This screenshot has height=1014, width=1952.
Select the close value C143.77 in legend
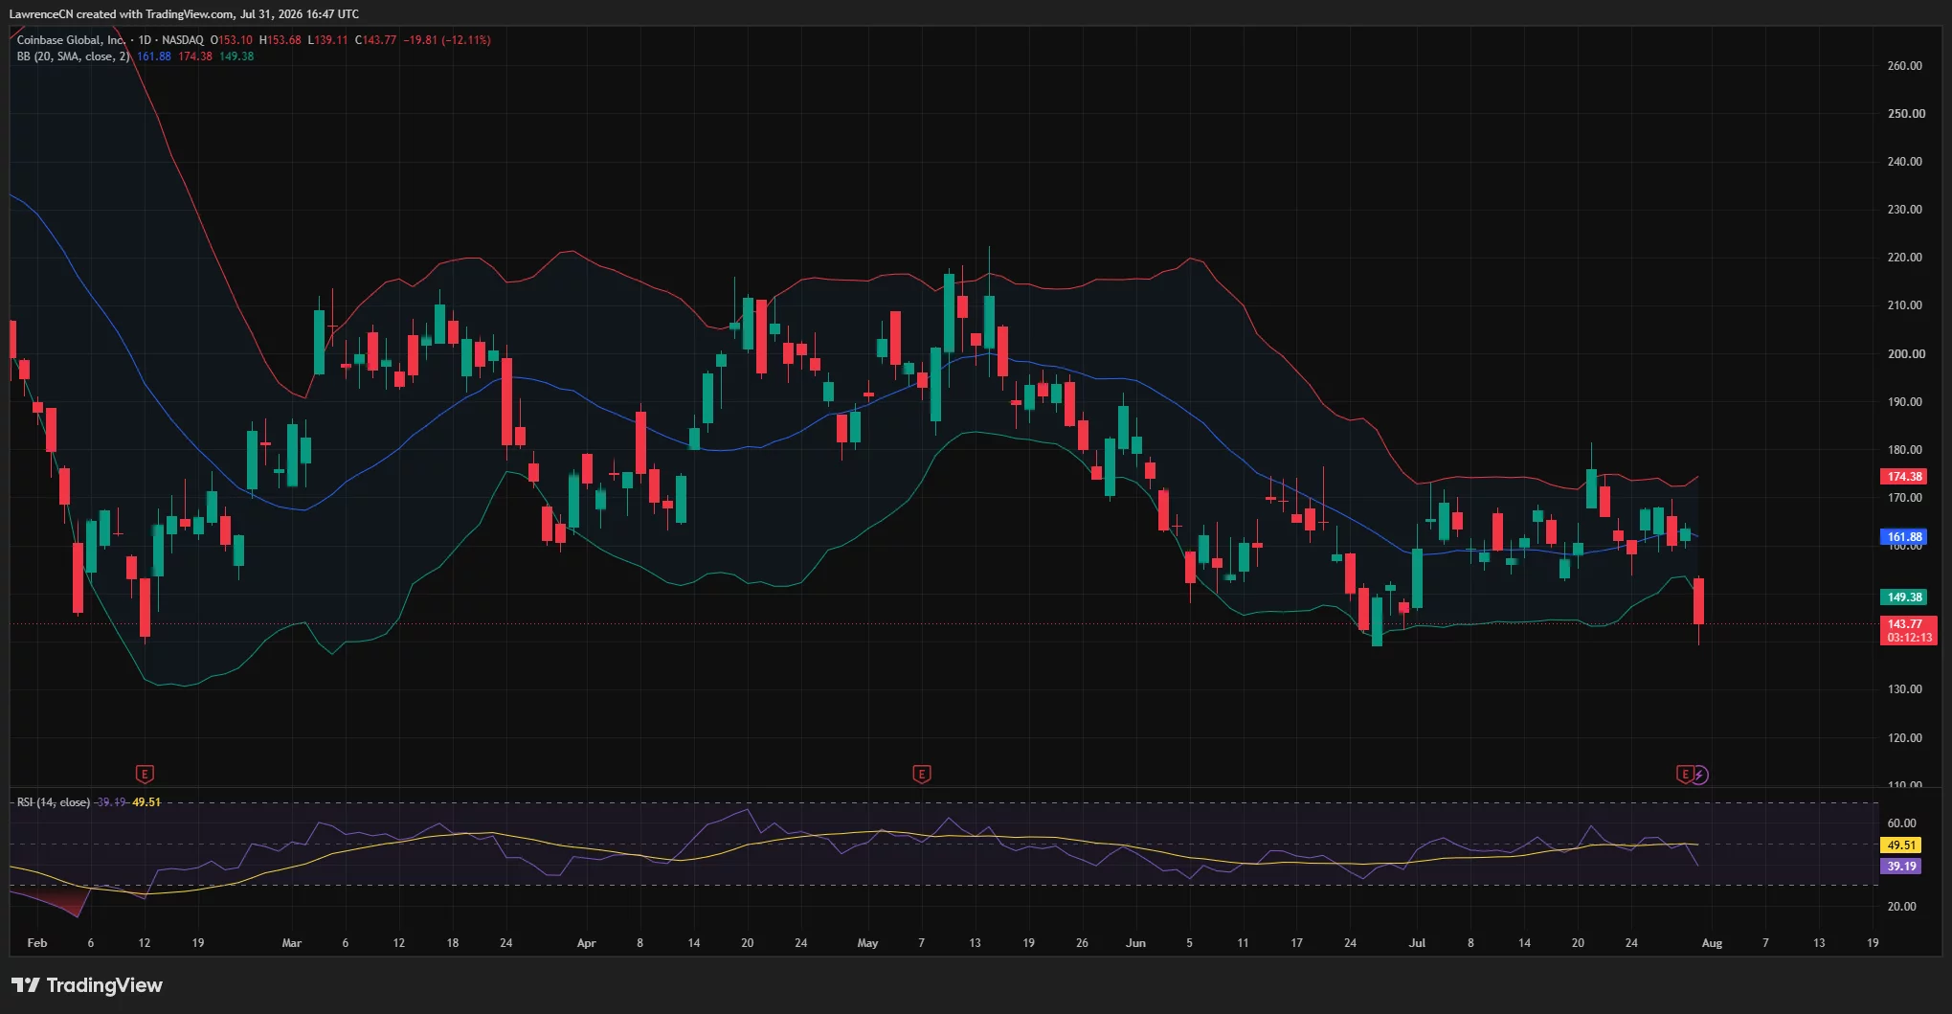coord(375,40)
